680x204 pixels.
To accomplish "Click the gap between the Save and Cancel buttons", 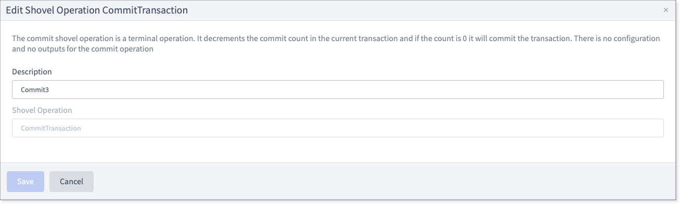I will pos(47,182).
